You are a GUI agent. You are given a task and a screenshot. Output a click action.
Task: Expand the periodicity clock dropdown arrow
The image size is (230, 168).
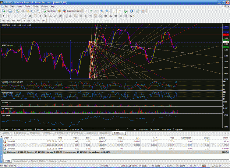134,11
